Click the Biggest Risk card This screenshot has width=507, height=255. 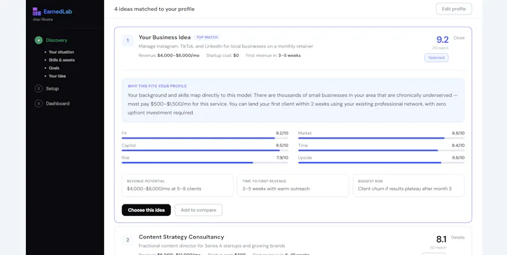pos(408,185)
